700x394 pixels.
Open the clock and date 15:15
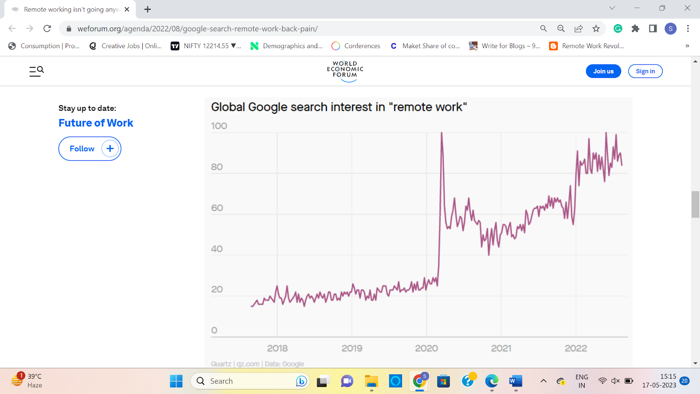[x=659, y=381]
